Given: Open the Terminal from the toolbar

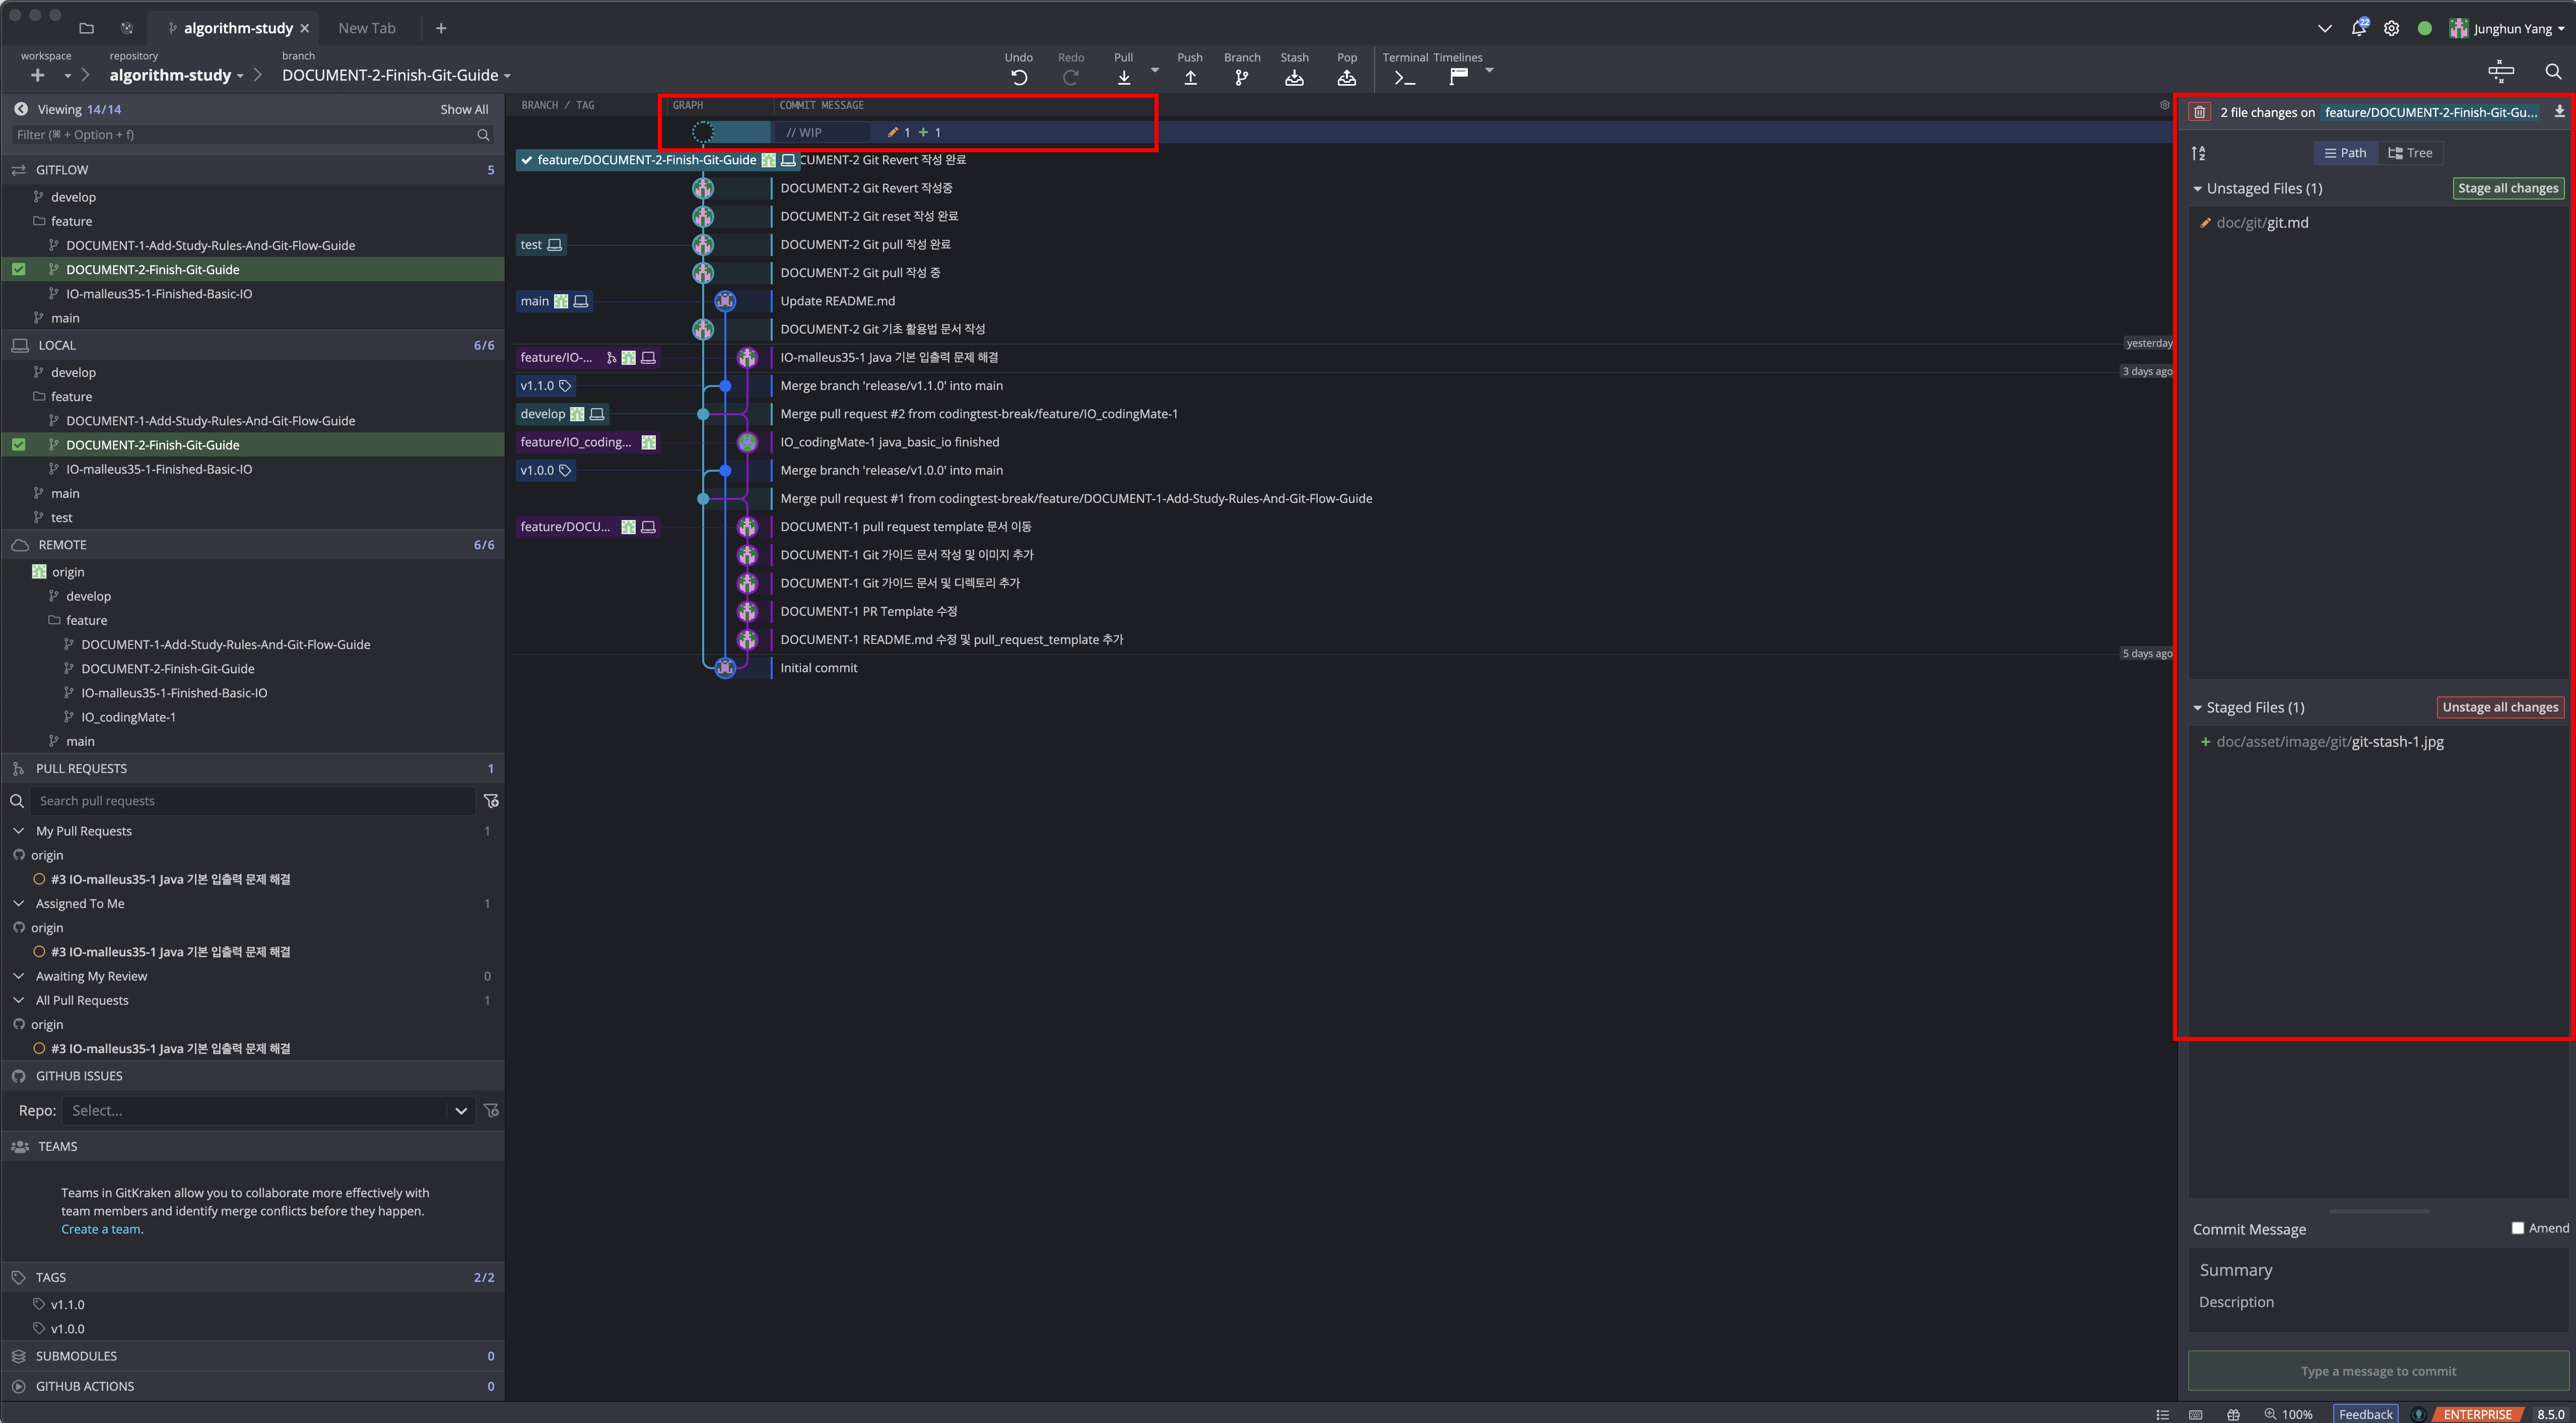Looking at the screenshot, I should pos(1404,77).
